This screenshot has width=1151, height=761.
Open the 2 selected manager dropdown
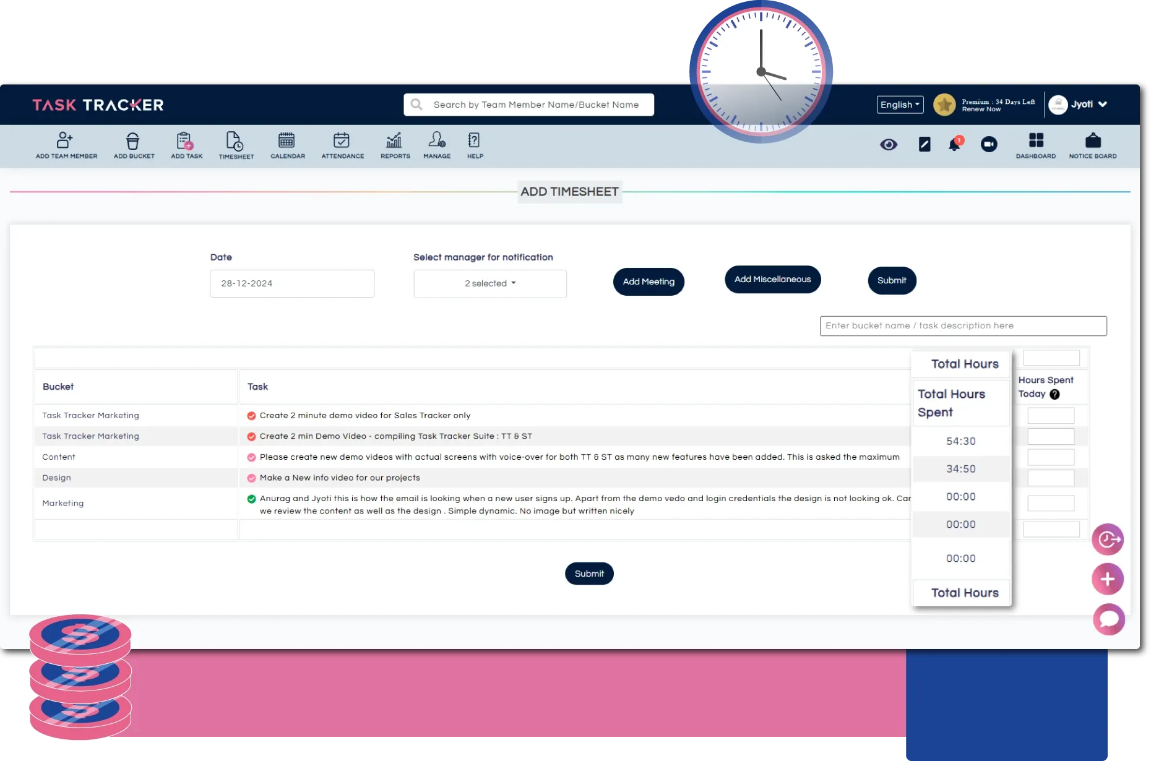[x=490, y=283]
